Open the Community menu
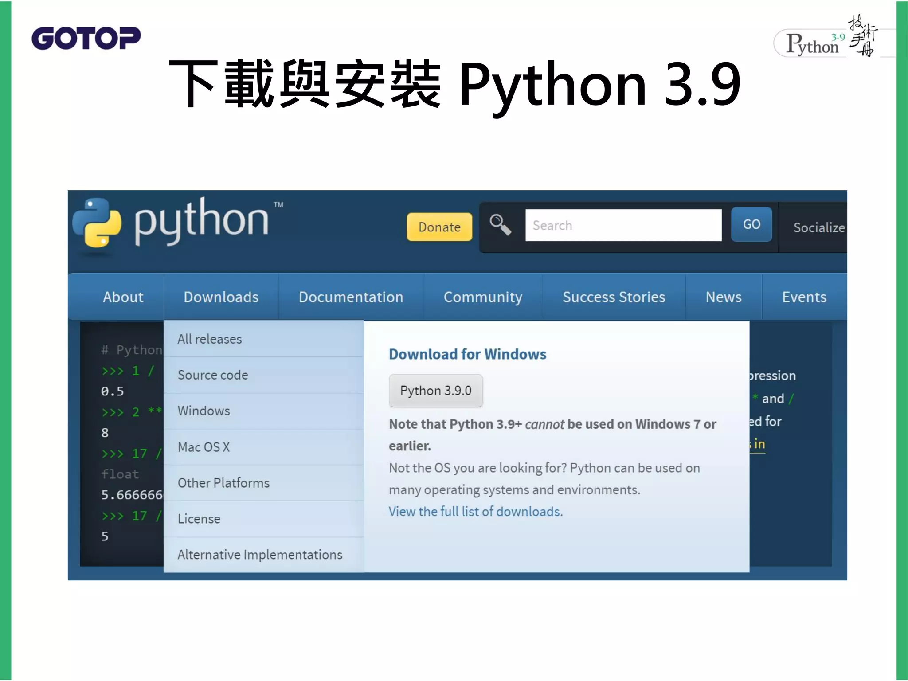This screenshot has height=681, width=908. tap(483, 297)
